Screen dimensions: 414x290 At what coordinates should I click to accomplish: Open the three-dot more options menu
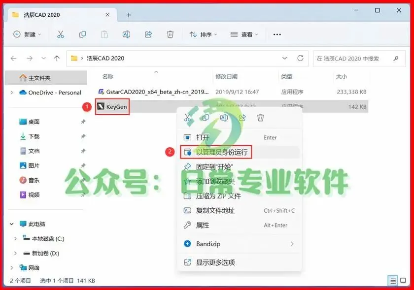click(x=277, y=34)
